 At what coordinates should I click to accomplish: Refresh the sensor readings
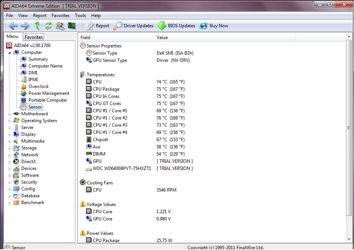pos(49,26)
